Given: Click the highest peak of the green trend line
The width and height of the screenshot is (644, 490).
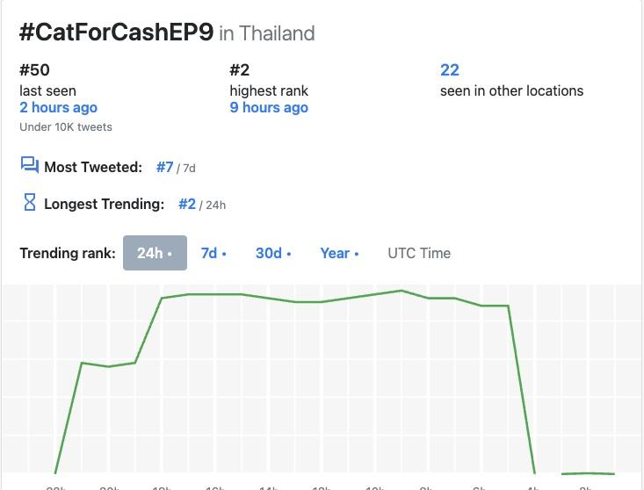Looking at the screenshot, I should (x=402, y=291).
